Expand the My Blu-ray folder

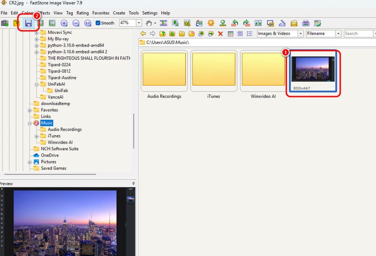(x=37, y=39)
